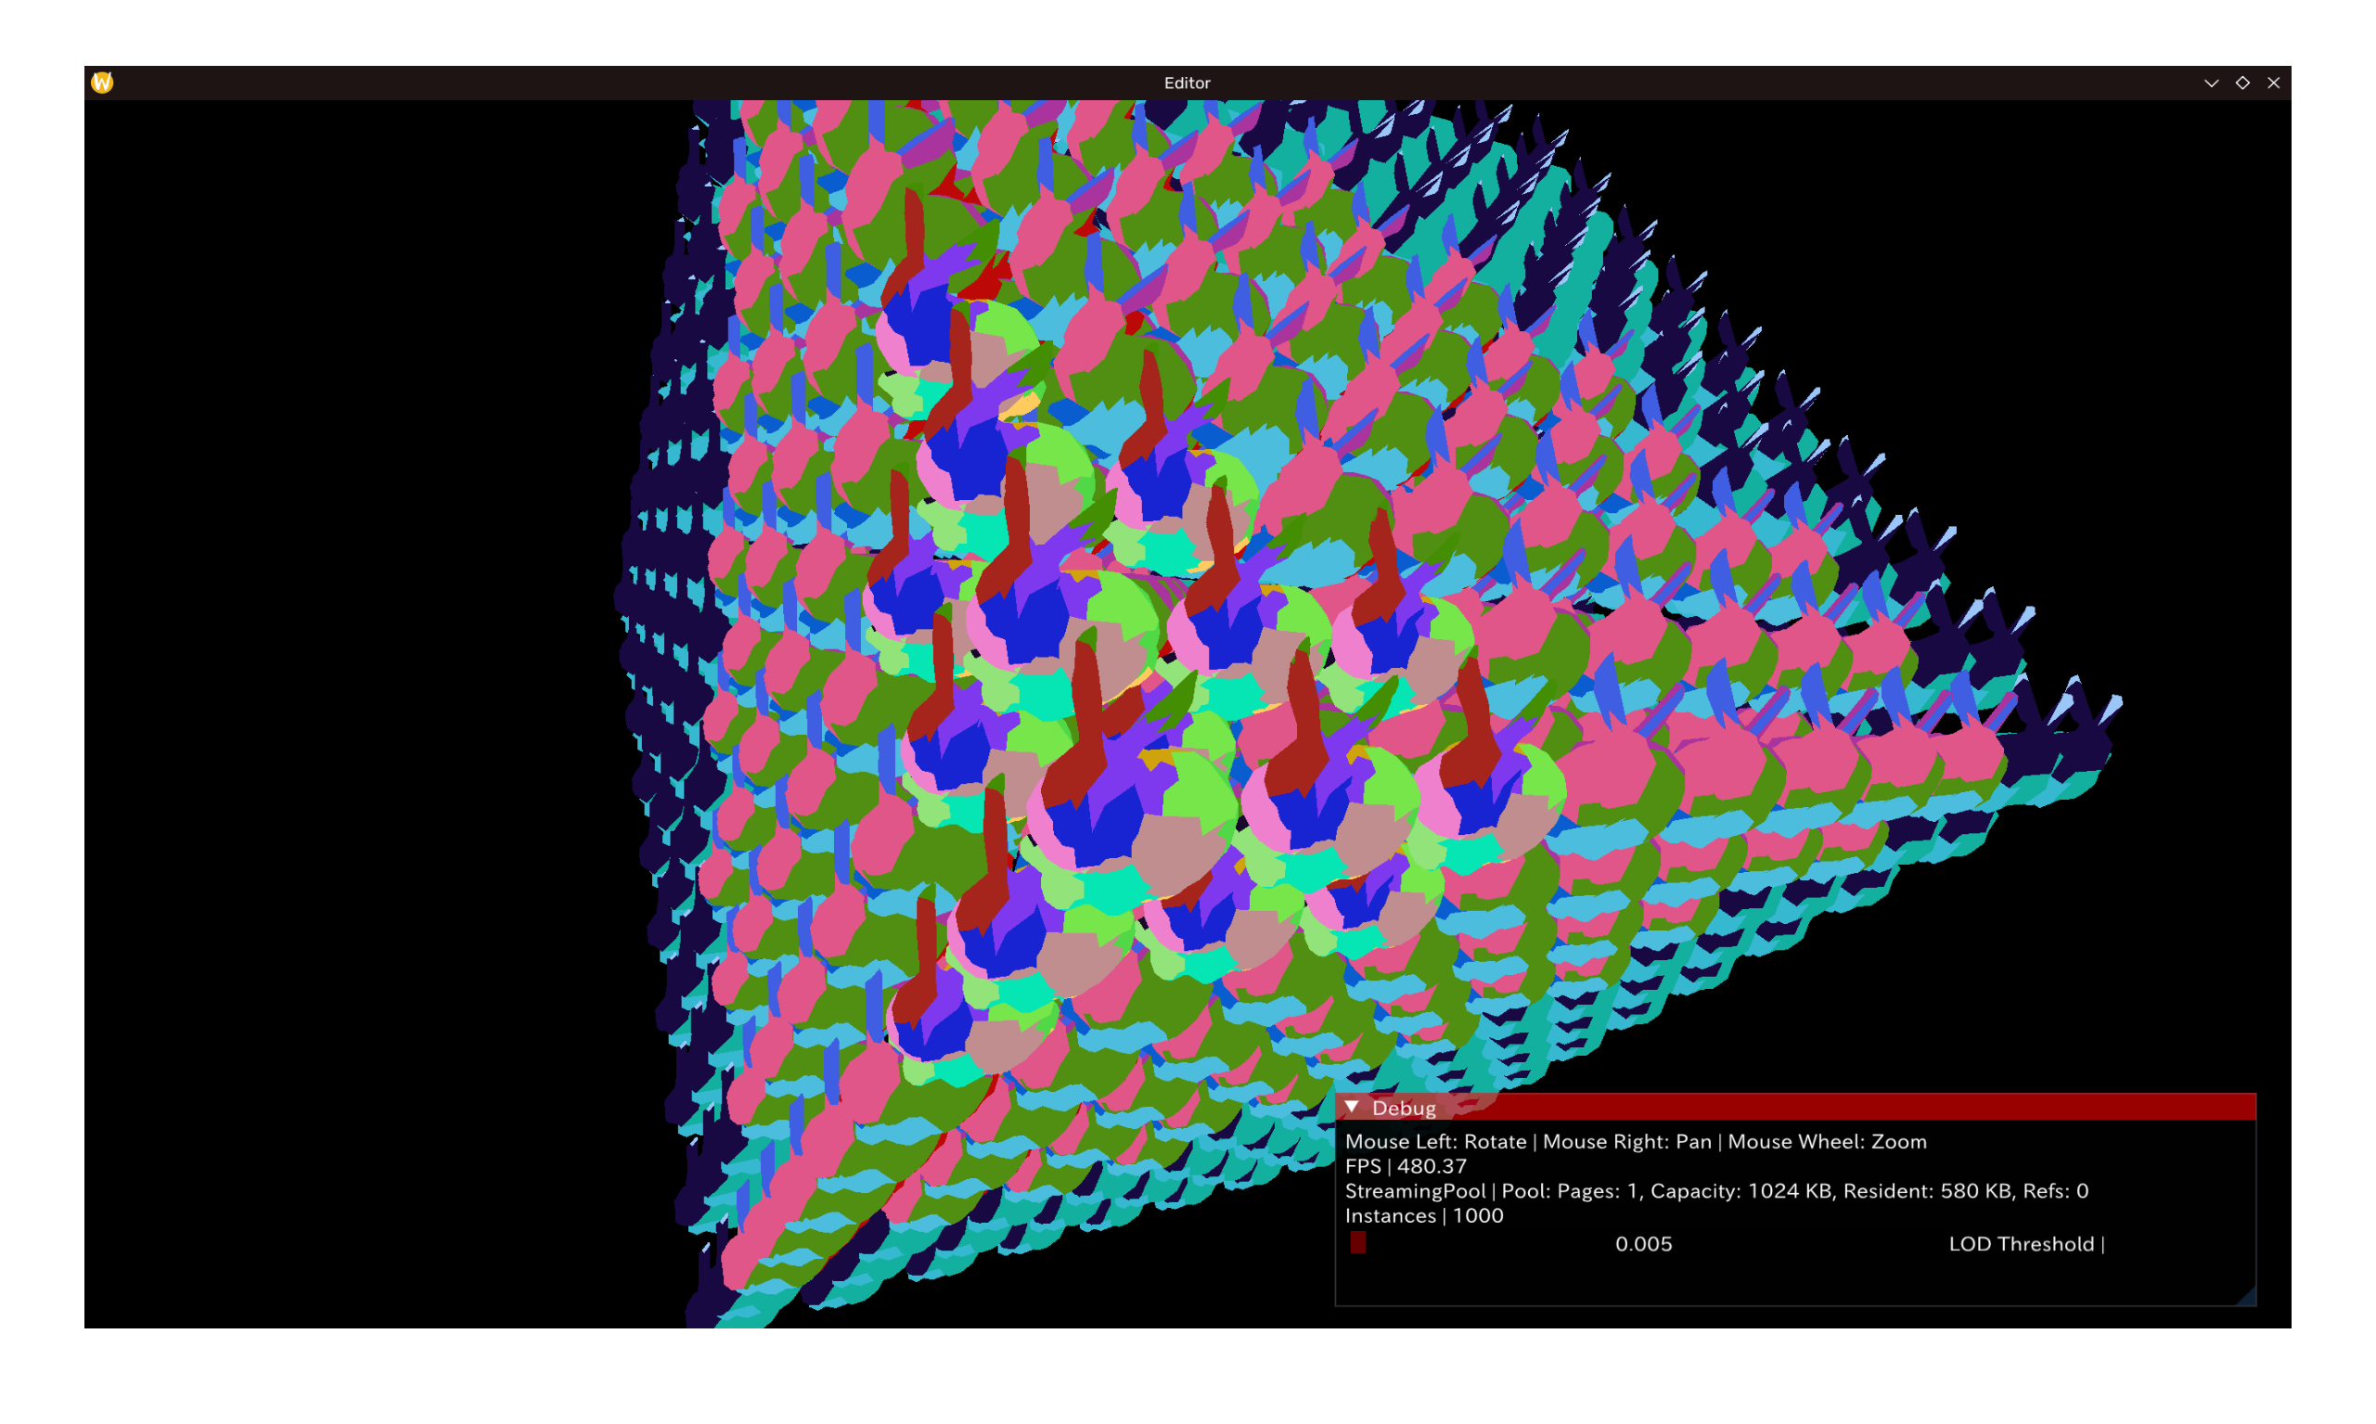
Task: Click the W application logo in the title bar
Action: click(104, 83)
